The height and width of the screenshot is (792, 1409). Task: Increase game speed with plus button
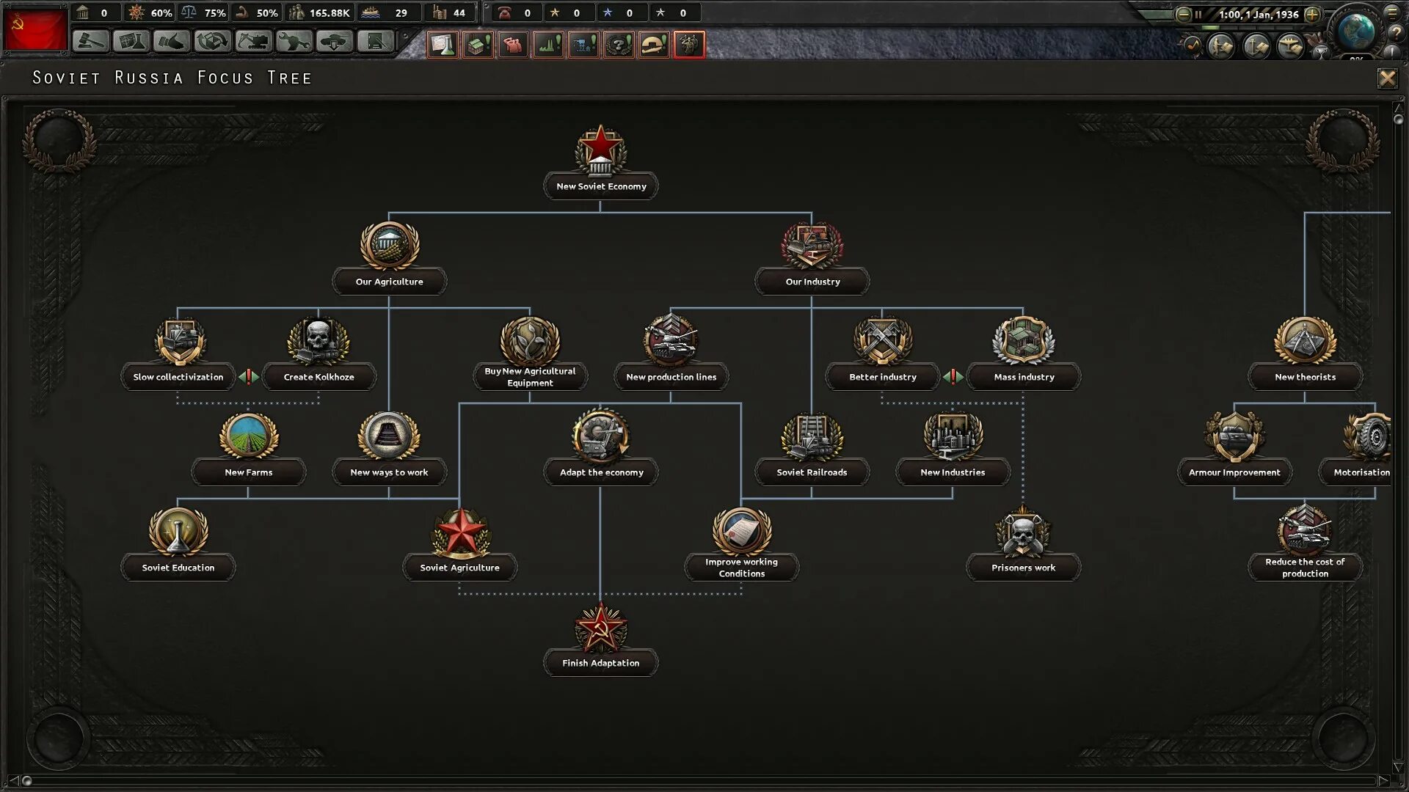tap(1312, 14)
